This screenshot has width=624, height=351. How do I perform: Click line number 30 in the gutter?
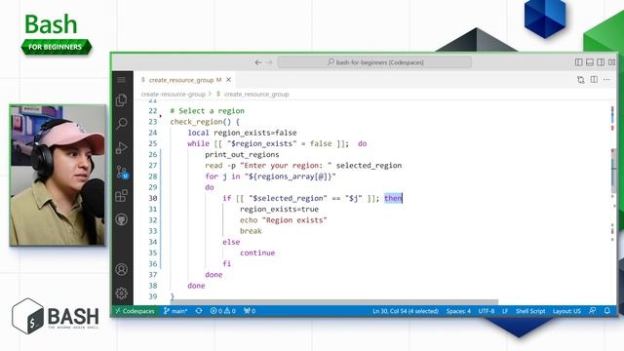pyautogui.click(x=153, y=198)
